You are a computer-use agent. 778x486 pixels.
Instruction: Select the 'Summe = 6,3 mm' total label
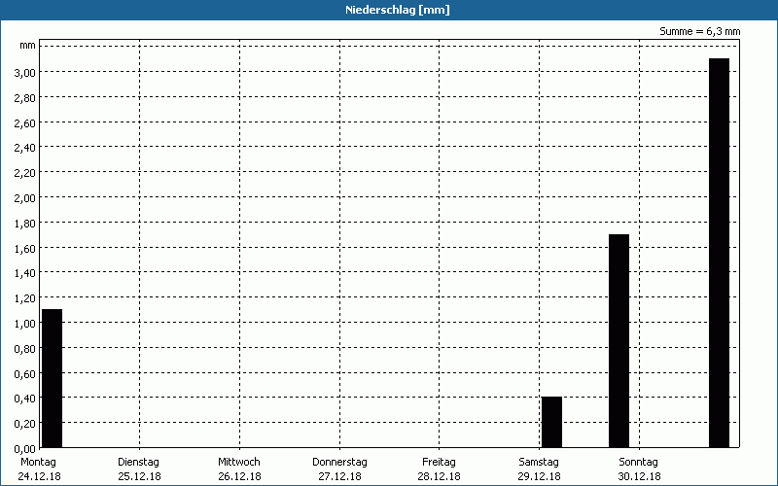click(x=699, y=31)
